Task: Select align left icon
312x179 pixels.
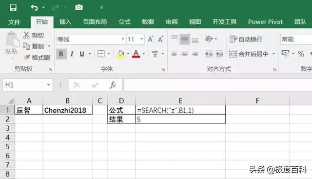Action: click(175, 54)
